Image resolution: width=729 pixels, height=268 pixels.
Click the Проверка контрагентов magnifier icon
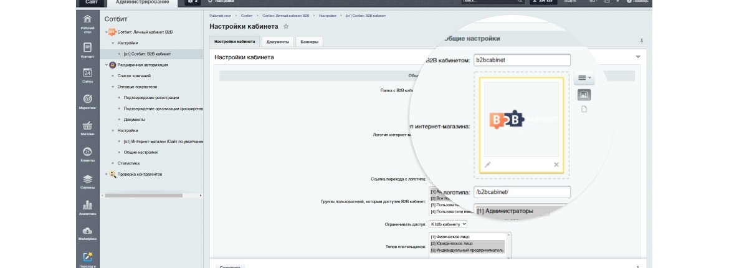pyautogui.click(x=112, y=175)
